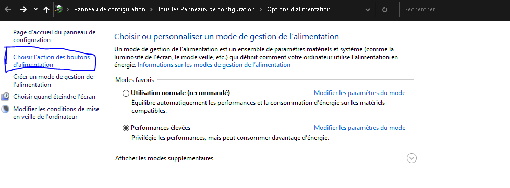Expand Afficher les modes supplémentaires chevron
This screenshot has width=510, height=188.
click(x=412, y=158)
